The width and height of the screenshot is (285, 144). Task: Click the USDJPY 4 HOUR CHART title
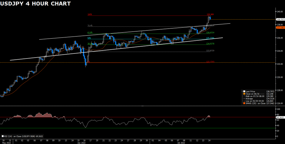click(x=36, y=4)
